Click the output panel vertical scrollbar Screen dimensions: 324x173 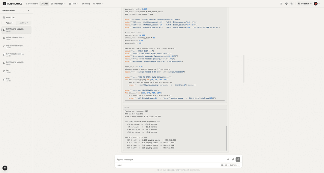pos(226,138)
